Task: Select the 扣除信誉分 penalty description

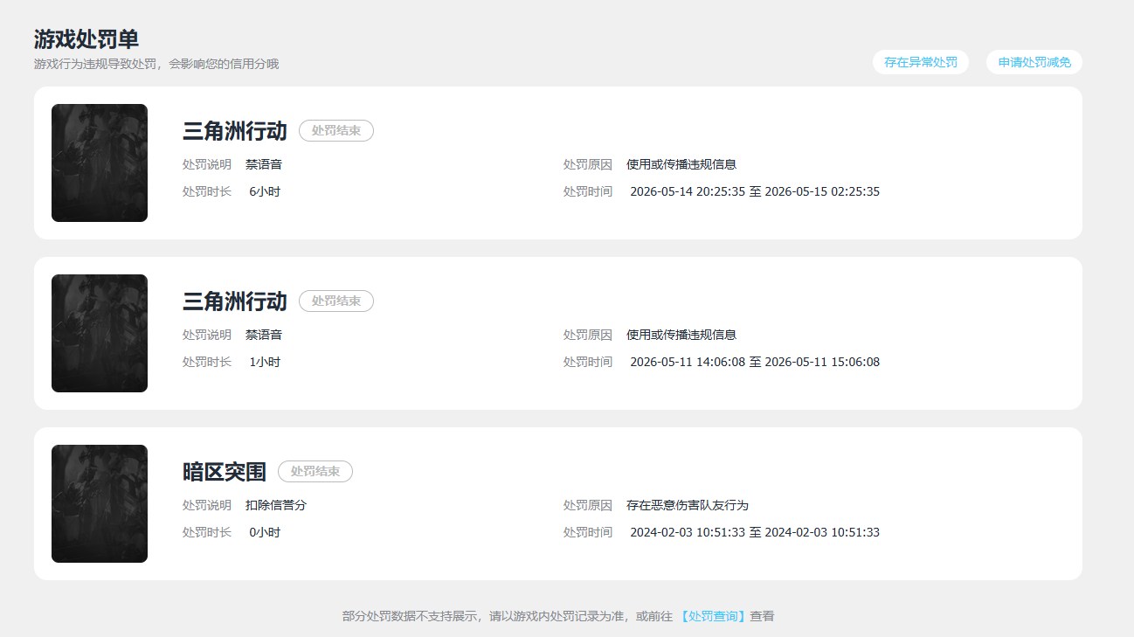Action: pyautogui.click(x=276, y=505)
